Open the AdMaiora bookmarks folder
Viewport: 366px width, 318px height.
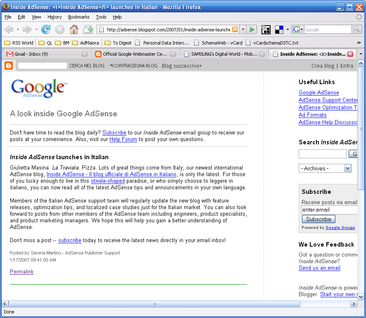click(x=86, y=43)
